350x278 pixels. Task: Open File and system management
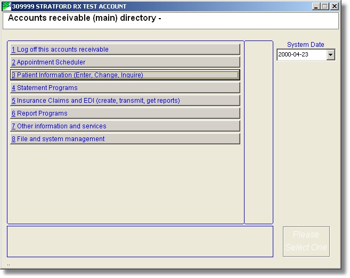click(x=125, y=139)
